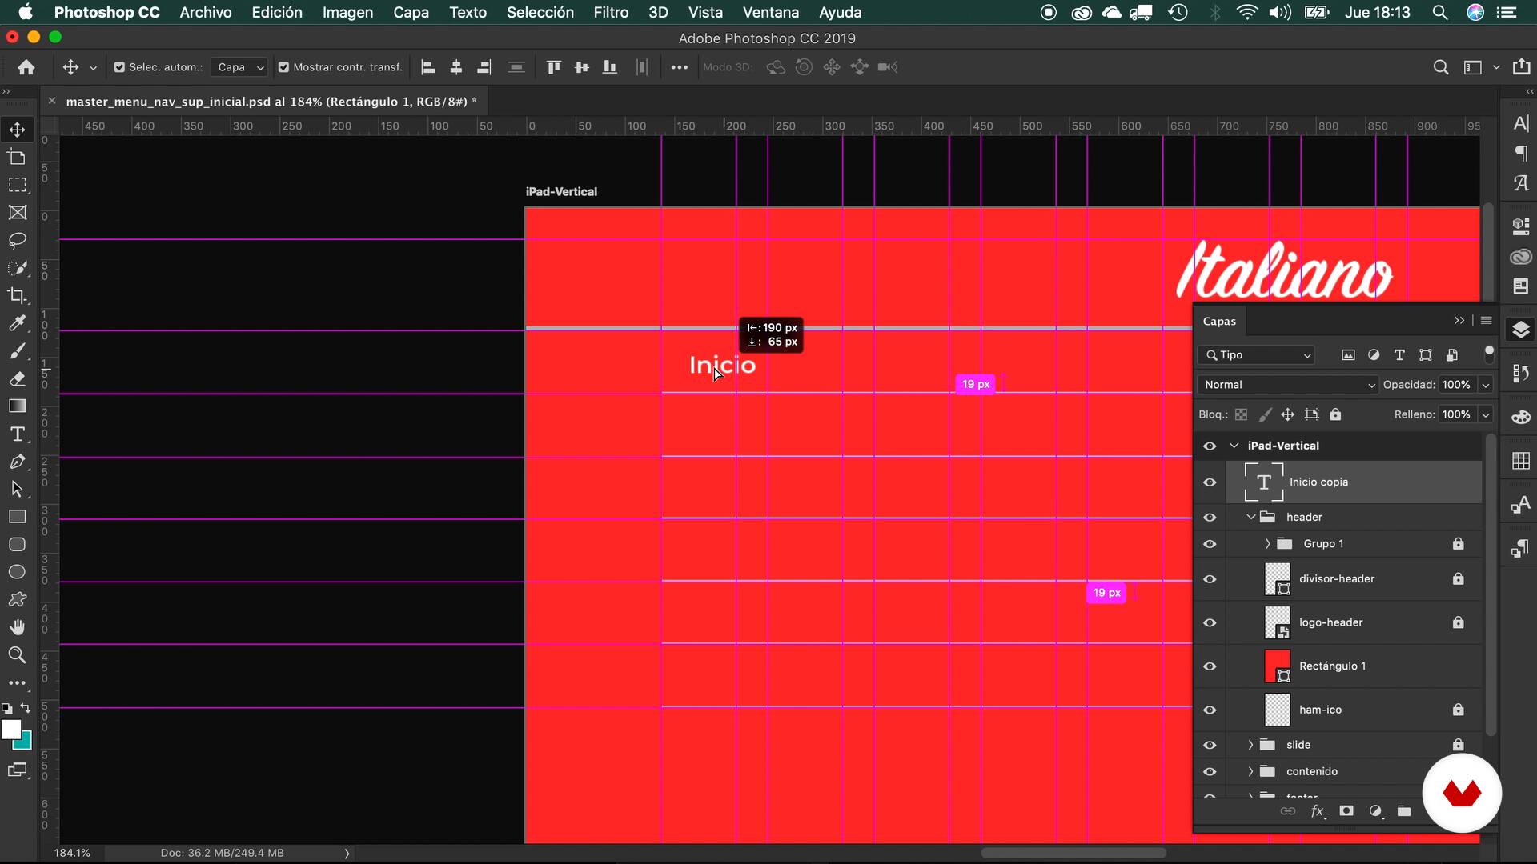The width and height of the screenshot is (1537, 864).
Task: Collapse the iPad-Vertical artboard group
Action: coord(1234,446)
